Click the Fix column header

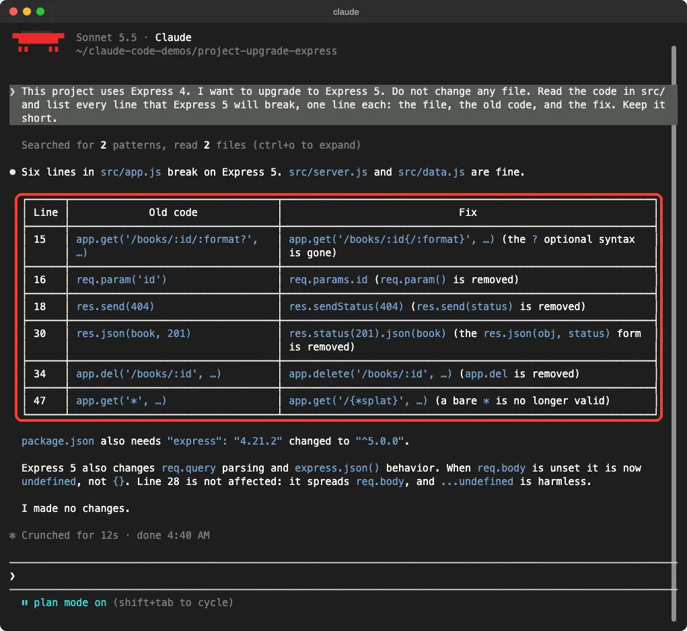[x=468, y=213]
